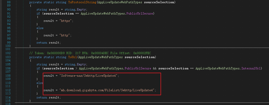Image resolution: width=269 pixels, height=105 pixels.
Task: Click InternalUrl enum member on line 106
Action: tap(251, 68)
